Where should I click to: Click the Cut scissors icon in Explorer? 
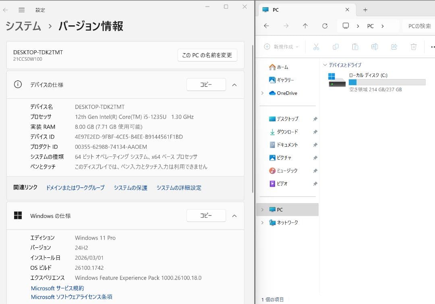[316, 47]
